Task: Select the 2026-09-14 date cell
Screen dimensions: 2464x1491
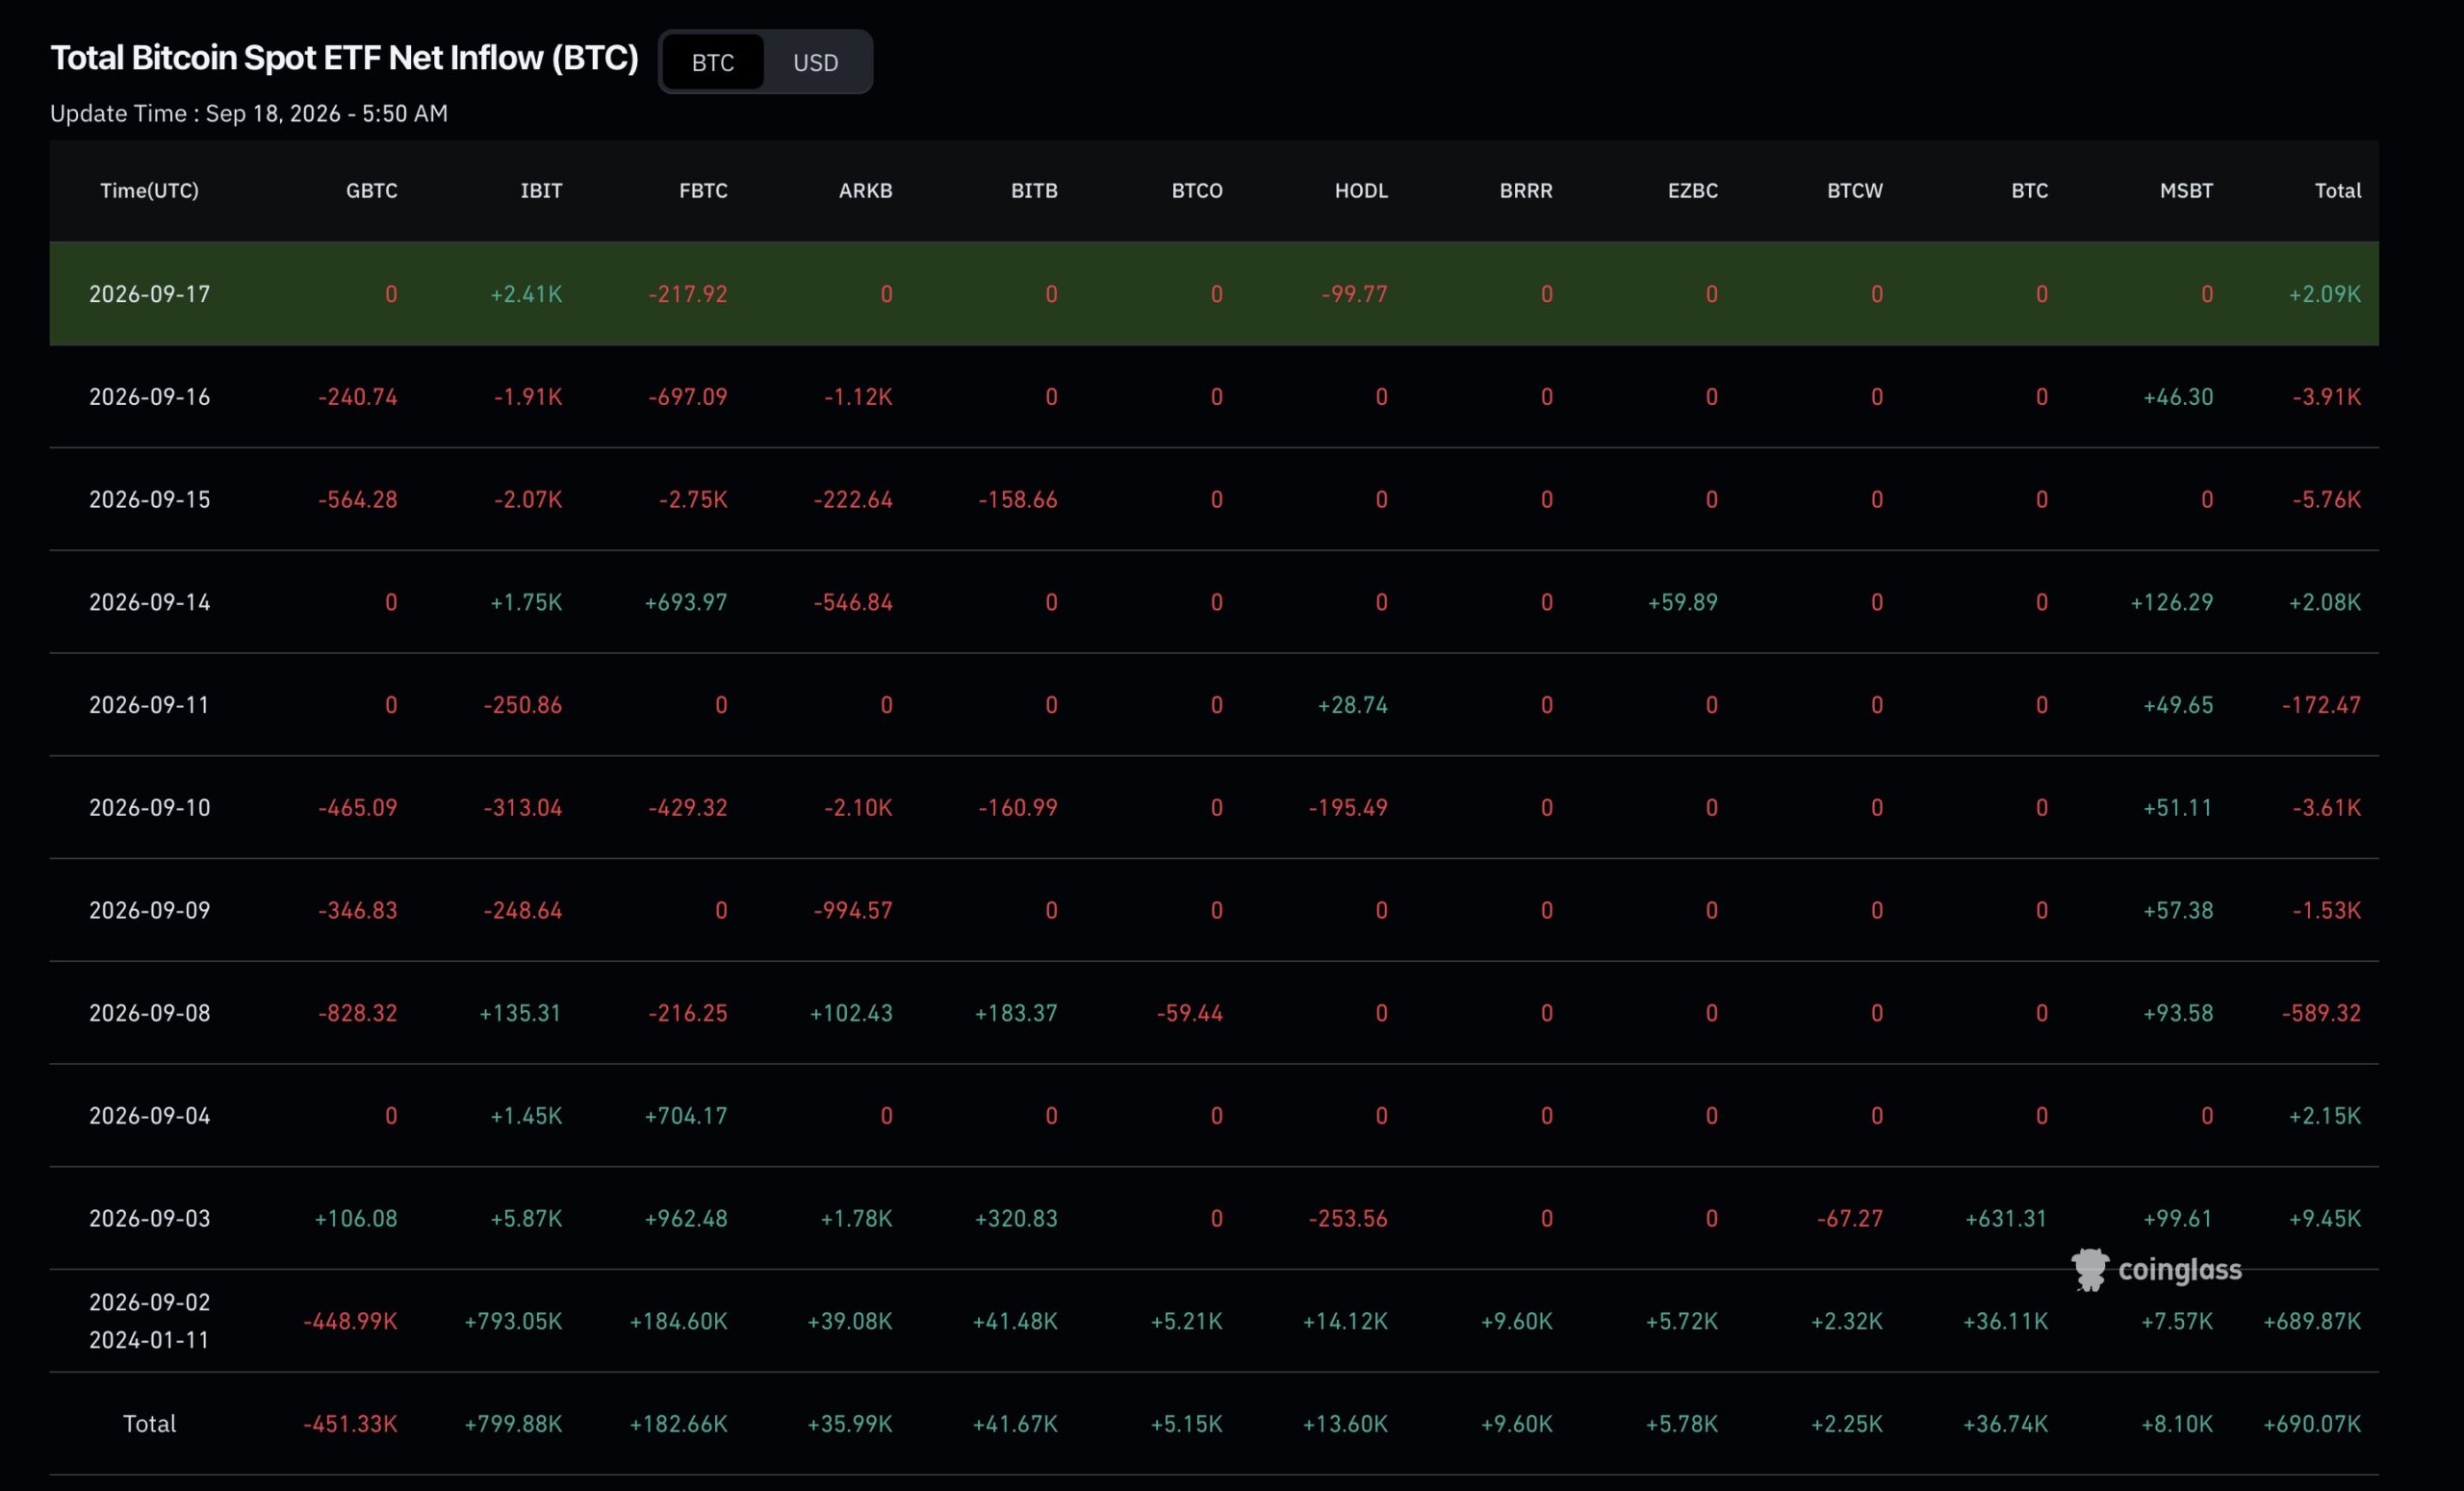Action: pos(149,601)
